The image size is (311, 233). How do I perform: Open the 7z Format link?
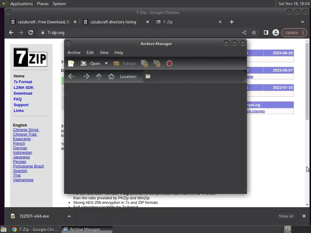pos(23,82)
